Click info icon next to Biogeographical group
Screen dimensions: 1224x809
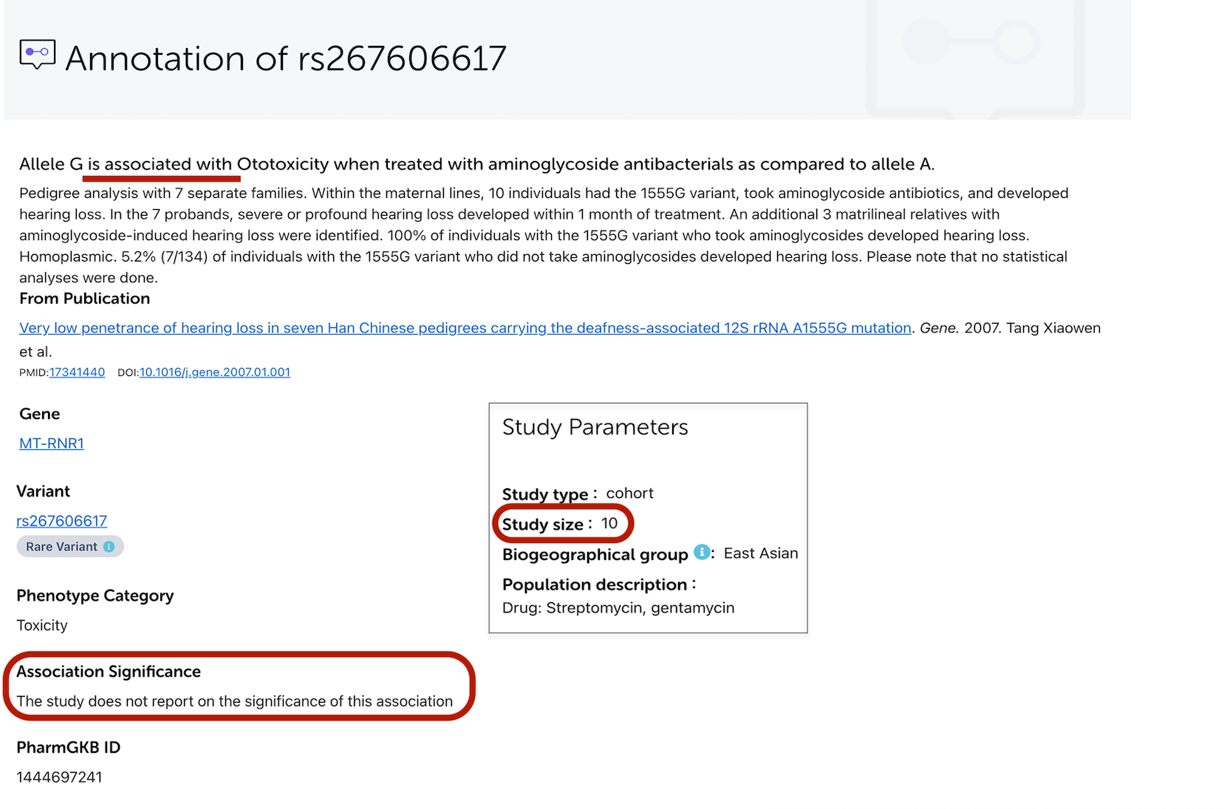(702, 553)
